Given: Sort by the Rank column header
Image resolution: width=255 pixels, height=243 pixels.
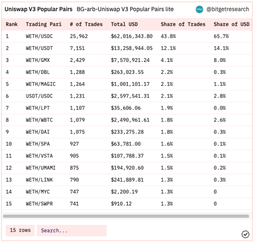Looking at the screenshot, I should pos(11,24).
